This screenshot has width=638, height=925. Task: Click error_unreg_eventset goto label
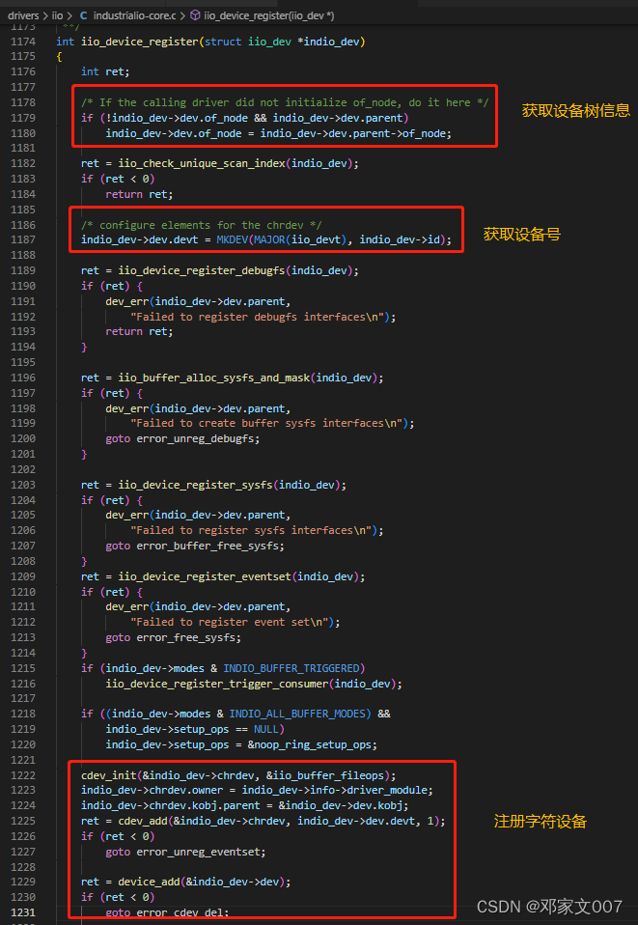pos(200,852)
